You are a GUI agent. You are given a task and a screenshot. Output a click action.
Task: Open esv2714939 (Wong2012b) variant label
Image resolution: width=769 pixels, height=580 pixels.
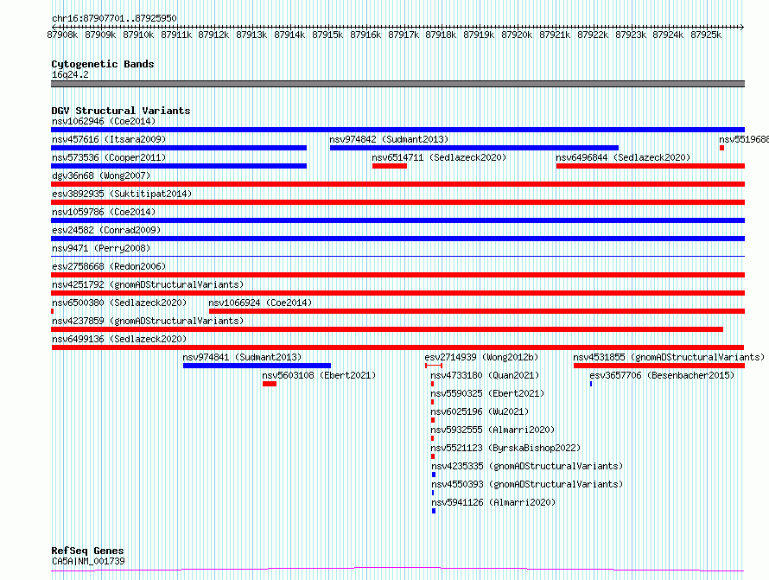(481, 357)
